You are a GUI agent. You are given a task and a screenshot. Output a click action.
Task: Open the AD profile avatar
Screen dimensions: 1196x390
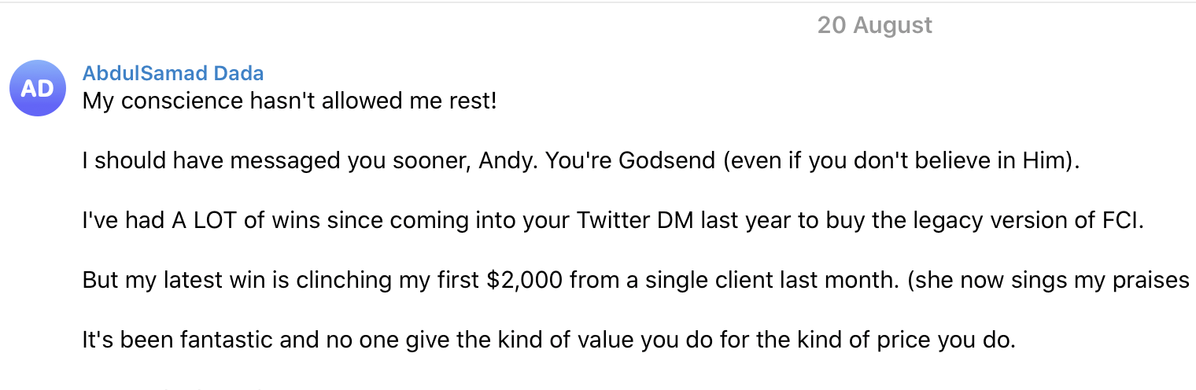[38, 89]
